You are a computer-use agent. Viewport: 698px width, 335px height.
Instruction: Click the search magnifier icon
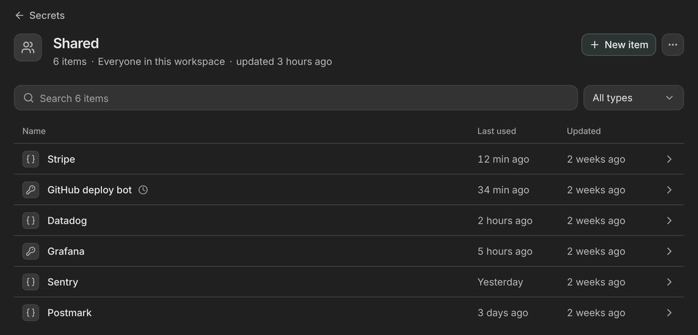(29, 98)
